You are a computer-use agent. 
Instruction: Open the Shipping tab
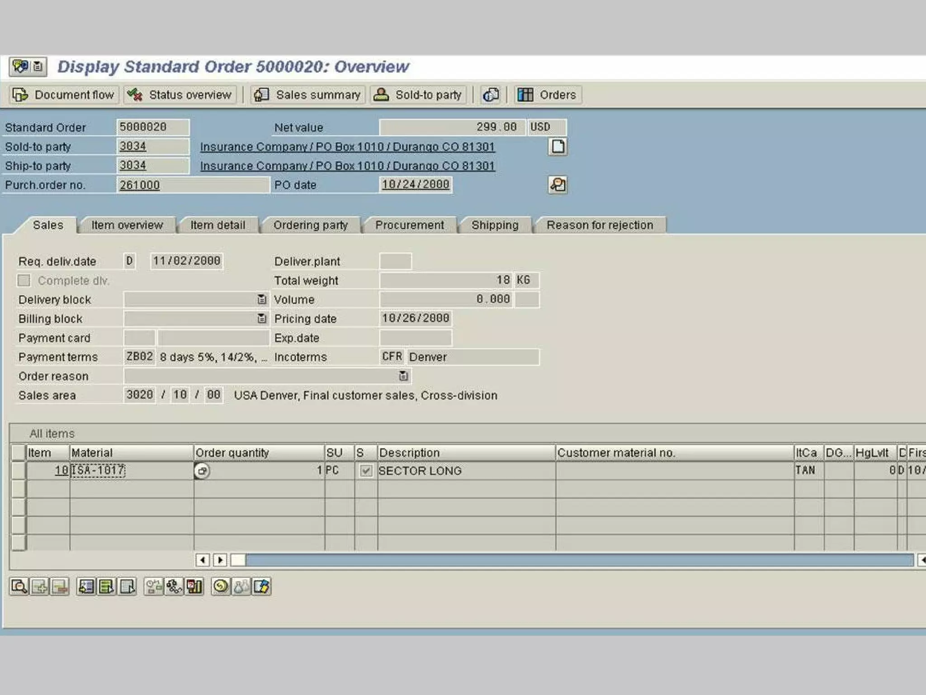495,225
